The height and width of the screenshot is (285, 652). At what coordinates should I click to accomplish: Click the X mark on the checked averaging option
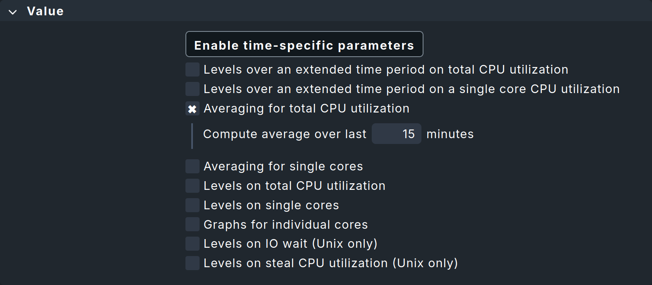click(x=192, y=108)
